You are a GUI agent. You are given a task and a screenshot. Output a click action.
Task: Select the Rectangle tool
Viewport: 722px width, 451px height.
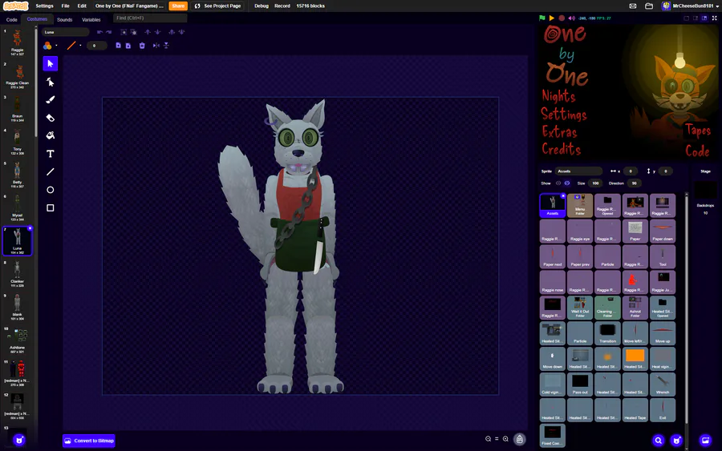click(51, 207)
